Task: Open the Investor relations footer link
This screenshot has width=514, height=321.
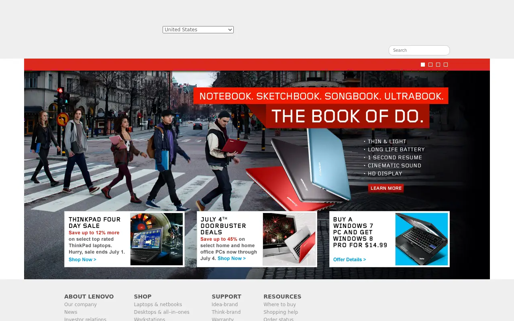Action: (85, 319)
